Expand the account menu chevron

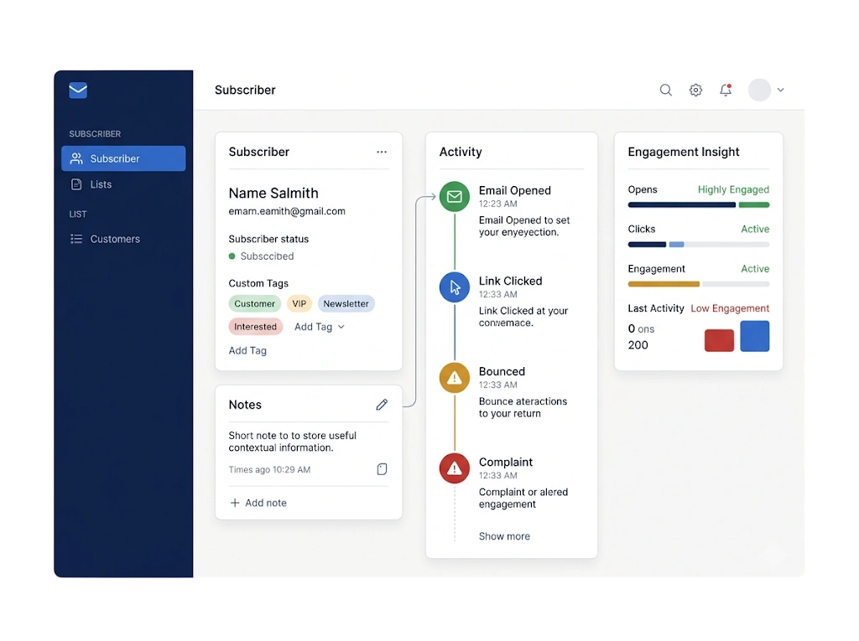pos(781,90)
